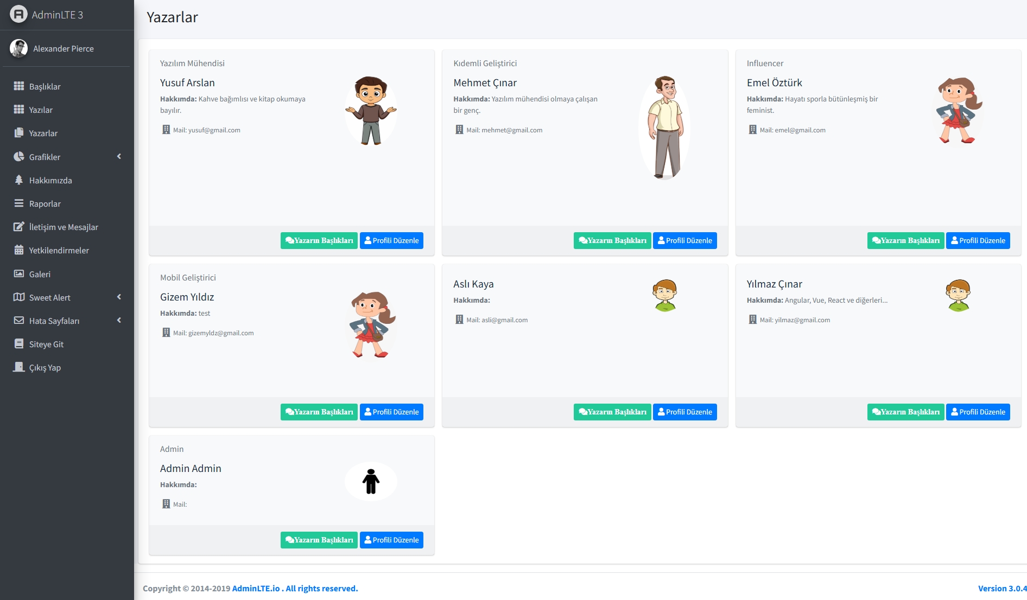This screenshot has width=1027, height=600.
Task: Click the Hata Sayfaları envelope icon
Action: pos(19,321)
